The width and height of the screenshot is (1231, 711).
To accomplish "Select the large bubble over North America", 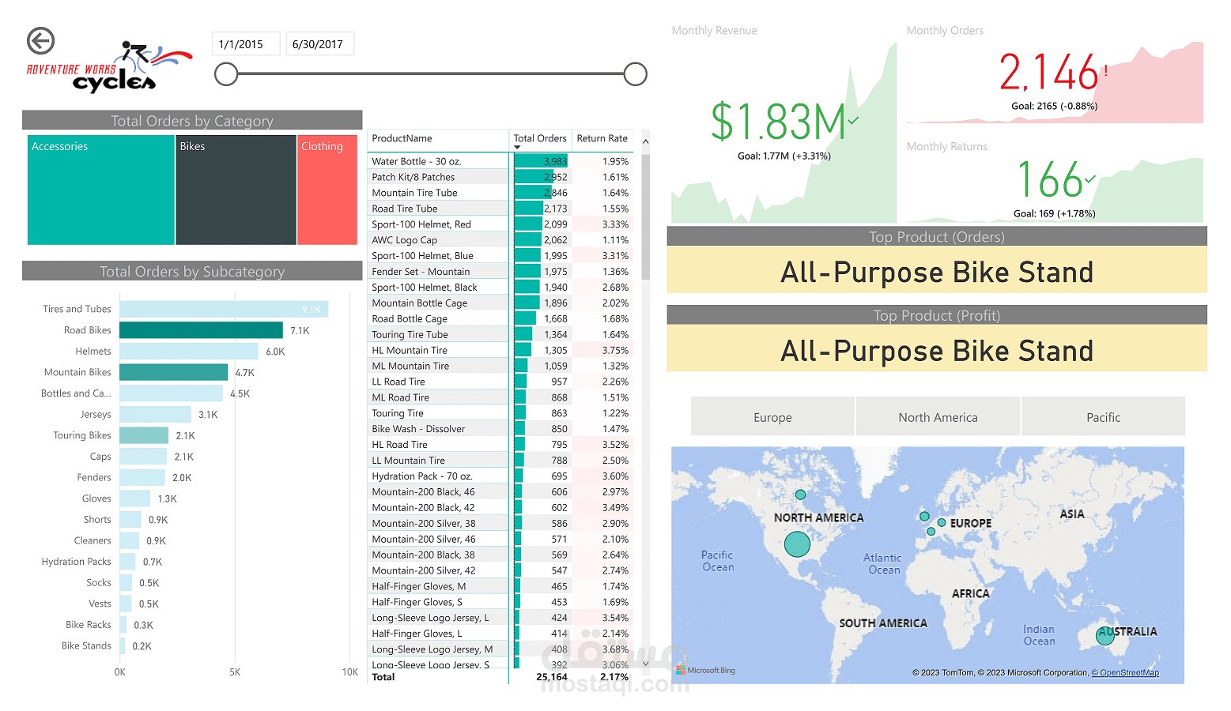I will click(797, 544).
